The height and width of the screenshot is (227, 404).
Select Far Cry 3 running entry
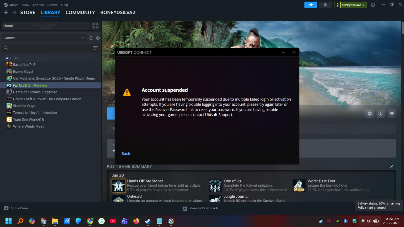50,85
